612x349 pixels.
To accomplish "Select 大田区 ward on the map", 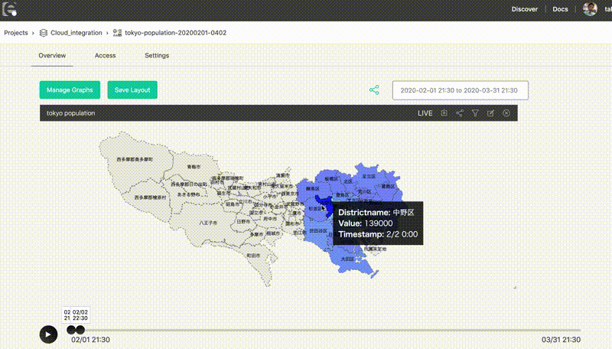I will coord(347,259).
